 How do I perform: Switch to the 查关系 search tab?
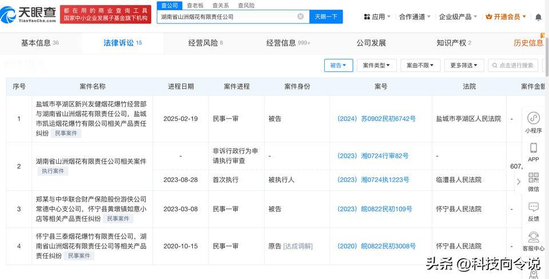221,5
